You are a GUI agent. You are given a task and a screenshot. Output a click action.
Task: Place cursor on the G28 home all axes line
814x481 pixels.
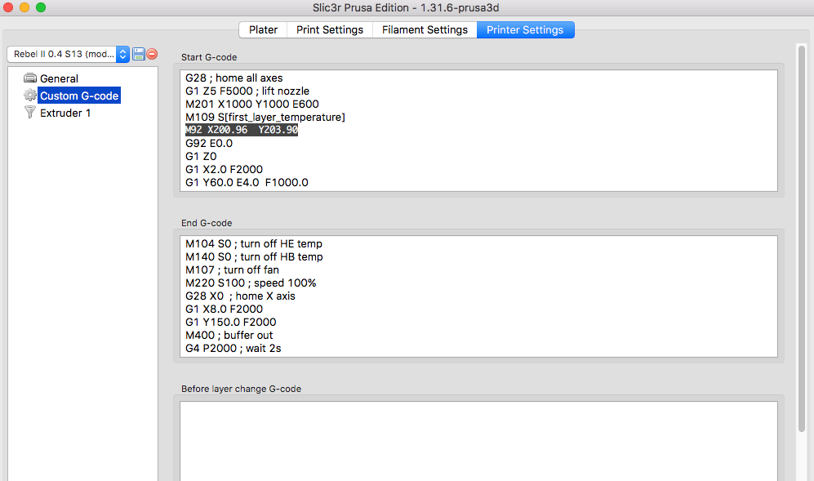pyautogui.click(x=234, y=78)
